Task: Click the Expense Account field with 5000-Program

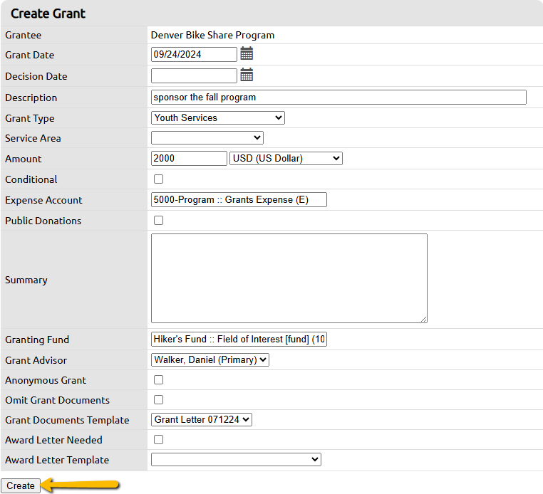Action: (239, 199)
